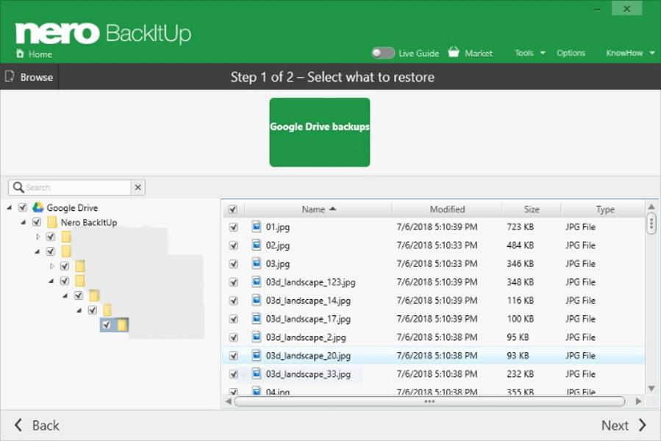The height and width of the screenshot is (441, 661).
Task: Toggle the select-all checkbox in file list header
Action: (x=232, y=209)
